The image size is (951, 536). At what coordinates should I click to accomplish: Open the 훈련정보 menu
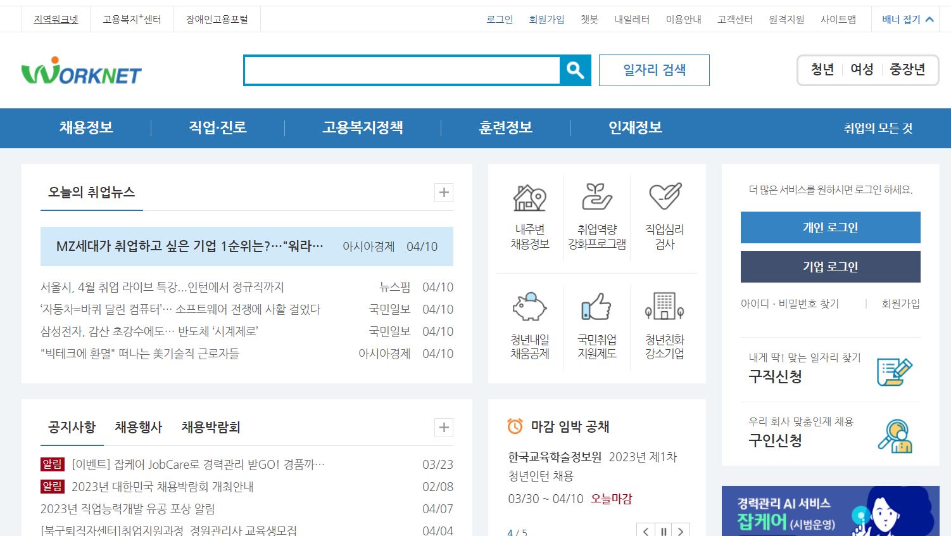click(505, 128)
